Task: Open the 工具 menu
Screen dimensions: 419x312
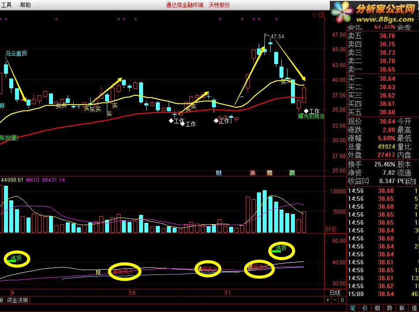Action: click(6, 5)
